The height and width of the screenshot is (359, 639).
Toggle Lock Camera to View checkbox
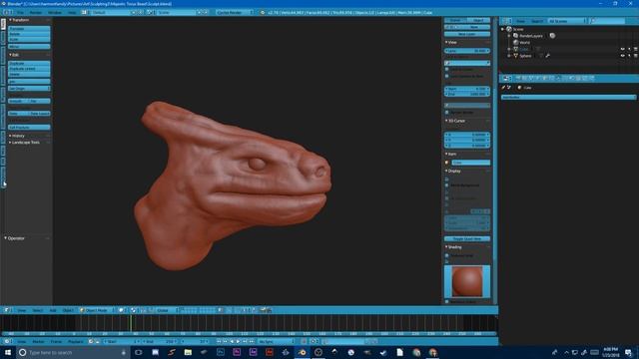[x=447, y=76]
